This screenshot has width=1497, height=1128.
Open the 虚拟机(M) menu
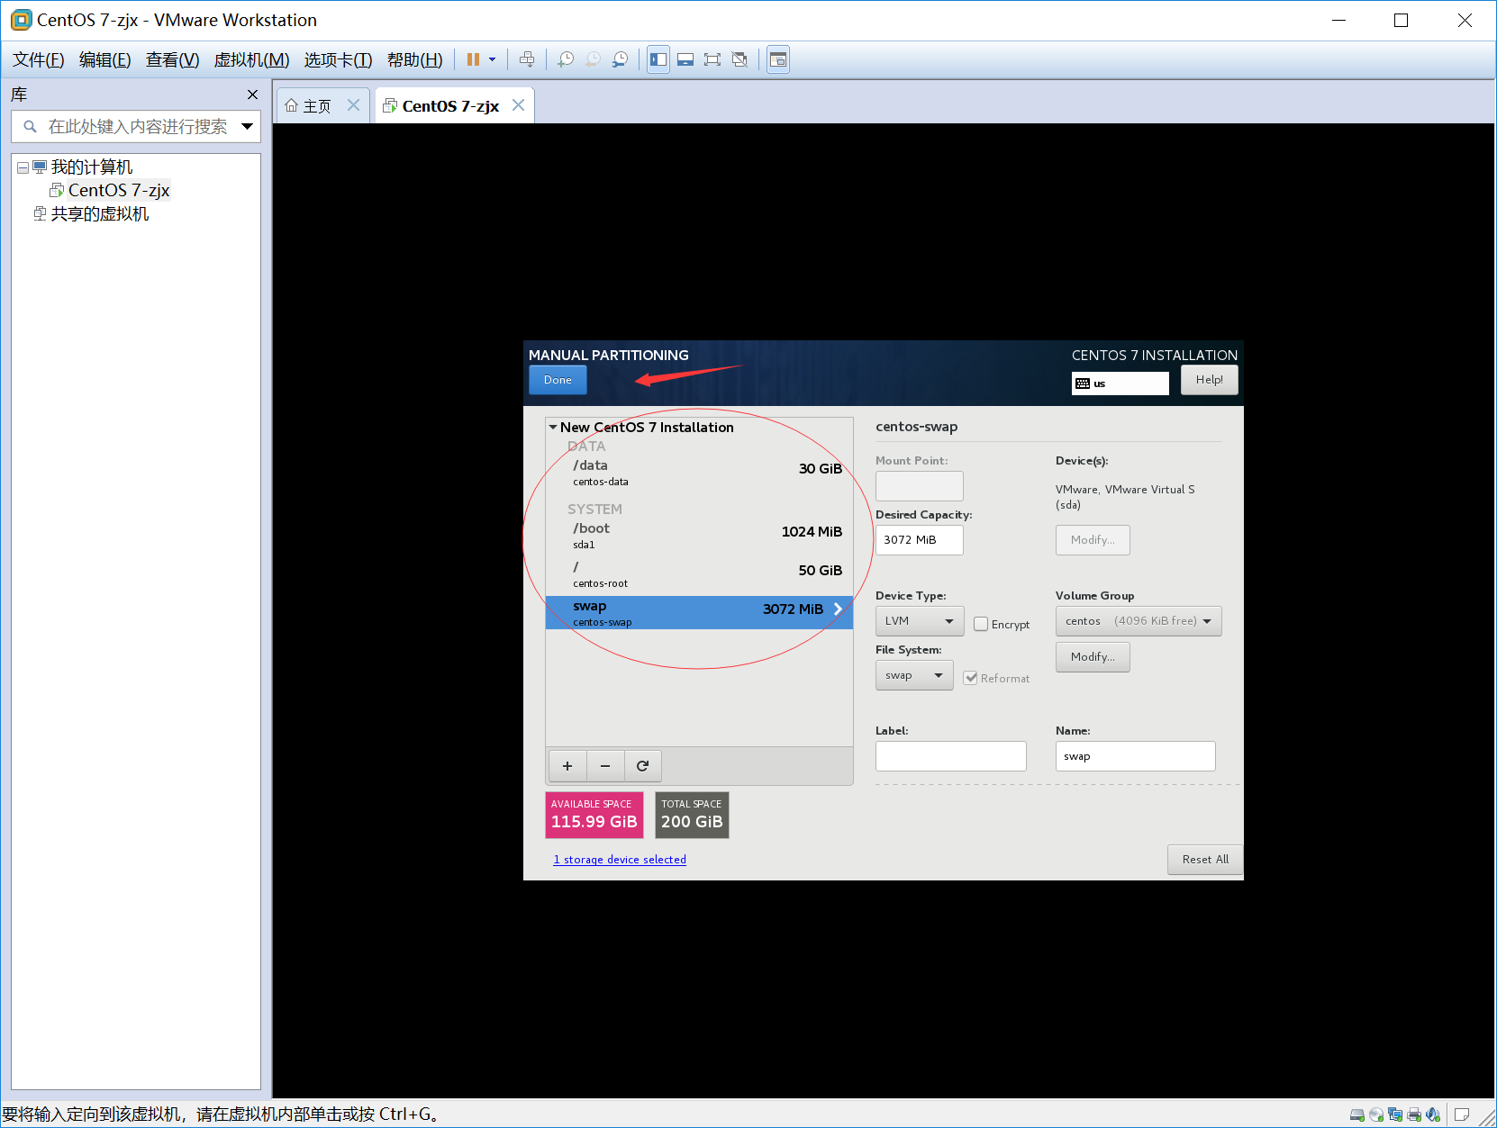coord(251,59)
